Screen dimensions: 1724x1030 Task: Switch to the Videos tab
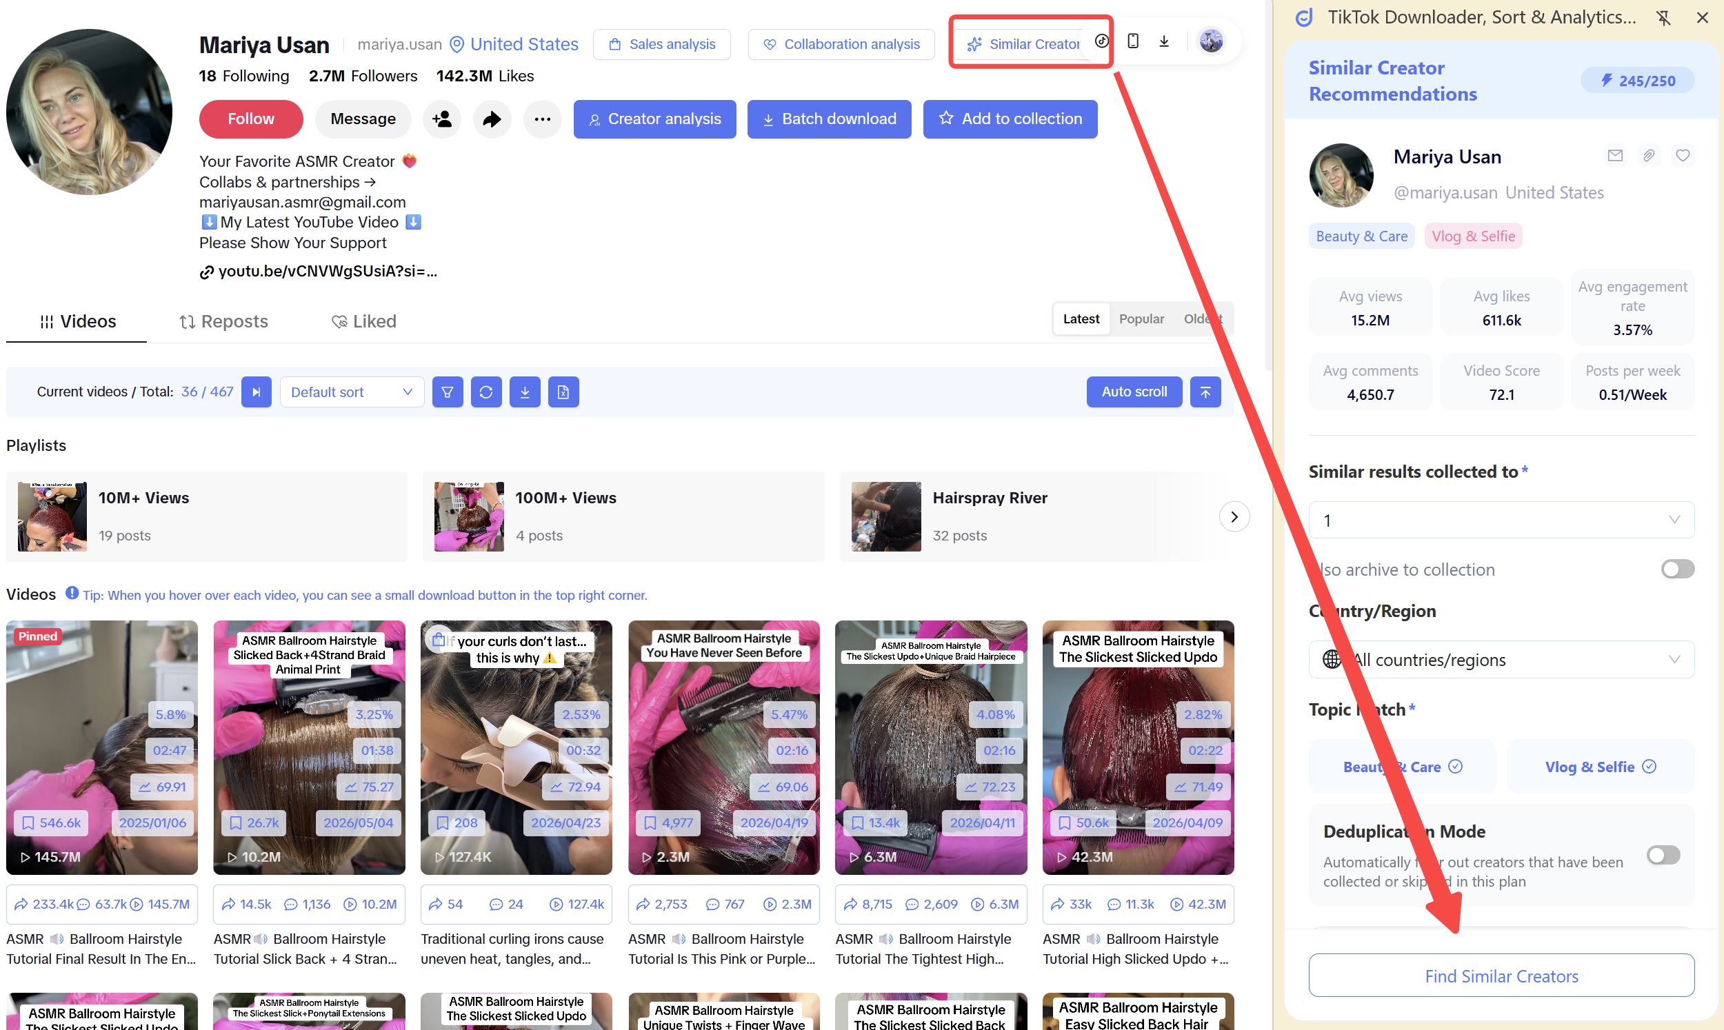pos(77,321)
